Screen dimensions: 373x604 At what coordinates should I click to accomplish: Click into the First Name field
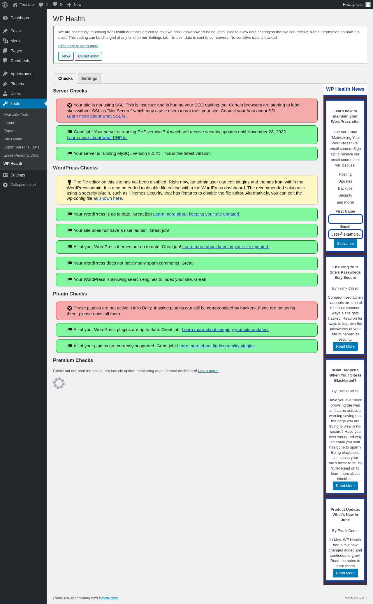345,219
